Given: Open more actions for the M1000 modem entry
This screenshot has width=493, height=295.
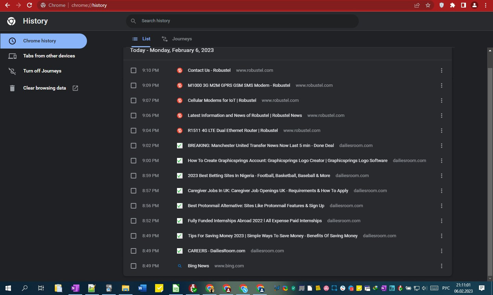Looking at the screenshot, I should 442,85.
